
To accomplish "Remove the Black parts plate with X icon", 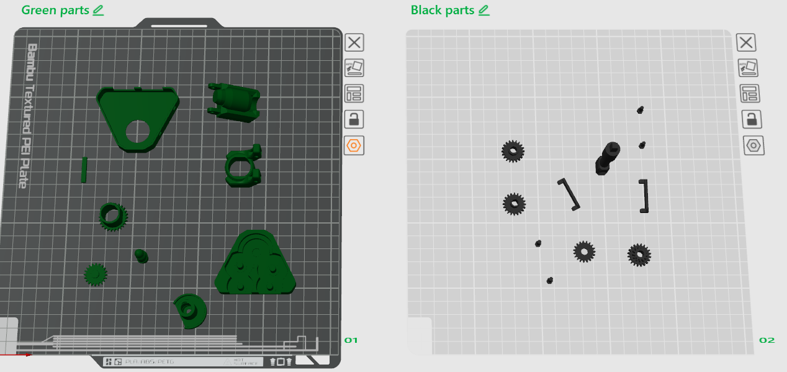I will coord(746,43).
